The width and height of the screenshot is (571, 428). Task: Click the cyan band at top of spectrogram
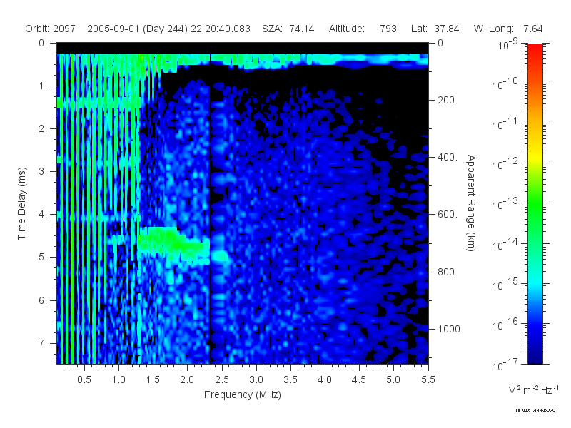pyautogui.click(x=243, y=60)
